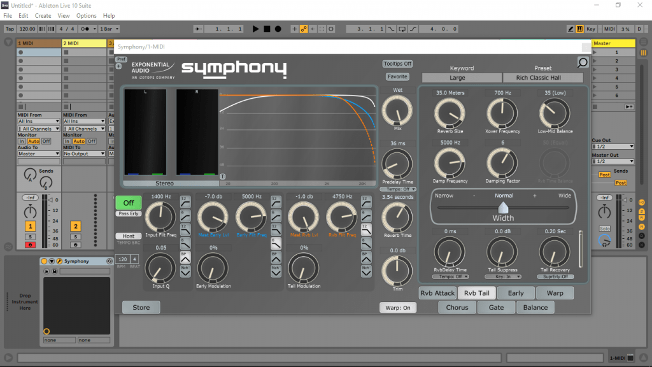Screen dimensions: 652x367
Task: Click the Reverb Size knob
Action: pyautogui.click(x=450, y=113)
